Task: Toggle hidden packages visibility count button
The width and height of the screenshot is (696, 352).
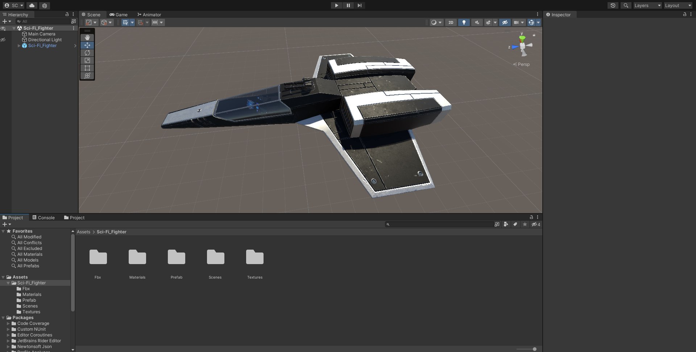Action: [x=536, y=224]
